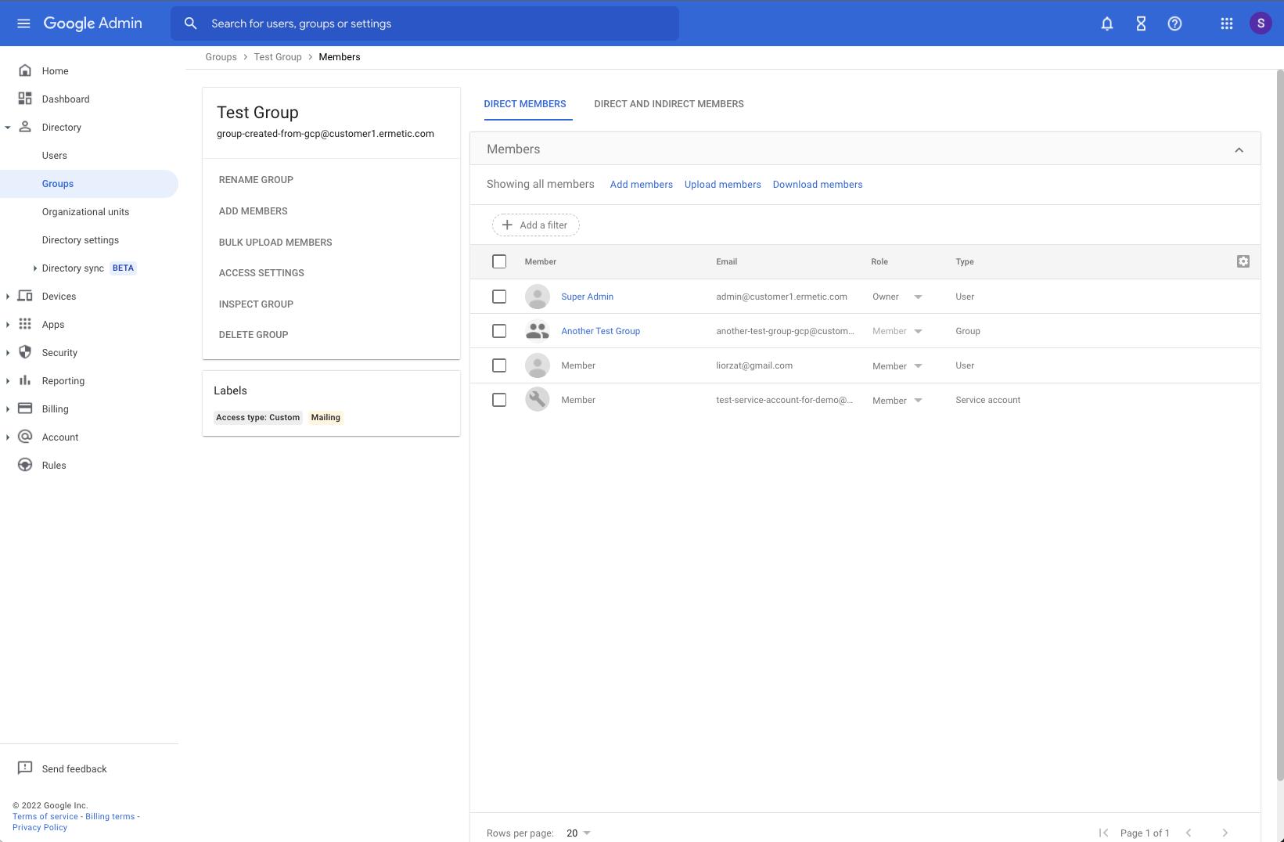Screen dimensions: 1284x842
Task: Click the next page arrow in pagination
Action: 1225,833
